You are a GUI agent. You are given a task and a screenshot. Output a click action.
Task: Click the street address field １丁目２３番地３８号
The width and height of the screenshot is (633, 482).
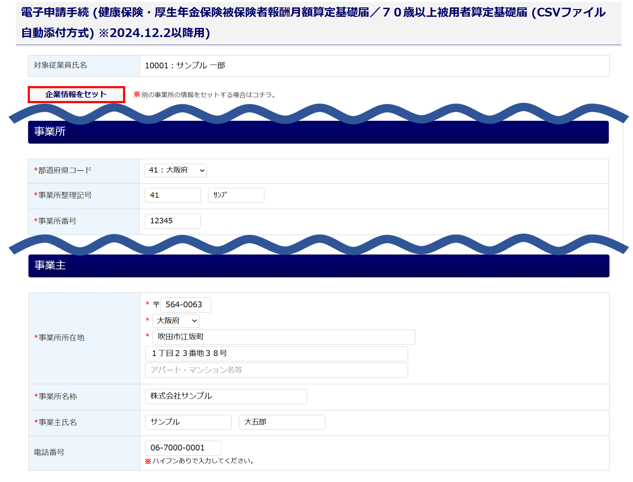click(x=276, y=354)
